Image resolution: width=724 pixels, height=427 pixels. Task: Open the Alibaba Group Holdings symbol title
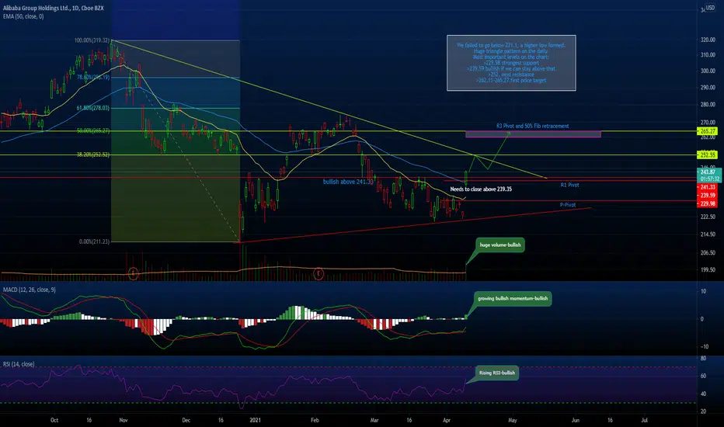coord(53,8)
